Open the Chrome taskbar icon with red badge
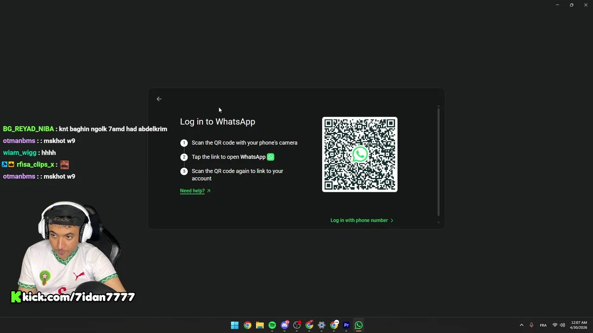The height and width of the screenshot is (333, 593). click(x=309, y=325)
